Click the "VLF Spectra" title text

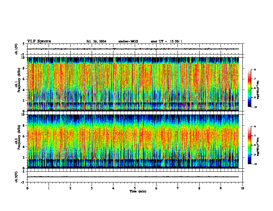coord(39,41)
